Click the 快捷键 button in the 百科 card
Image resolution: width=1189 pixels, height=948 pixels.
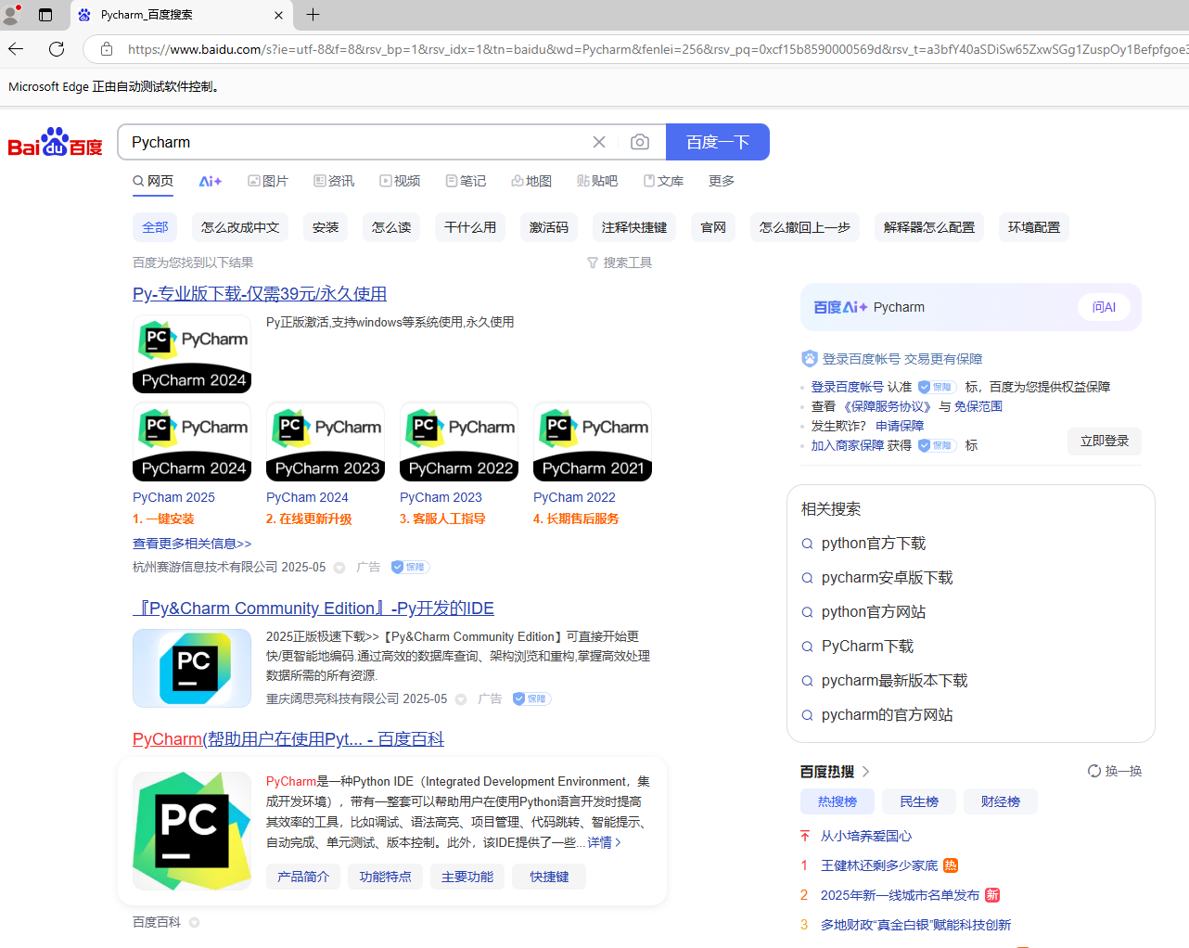pyautogui.click(x=549, y=877)
